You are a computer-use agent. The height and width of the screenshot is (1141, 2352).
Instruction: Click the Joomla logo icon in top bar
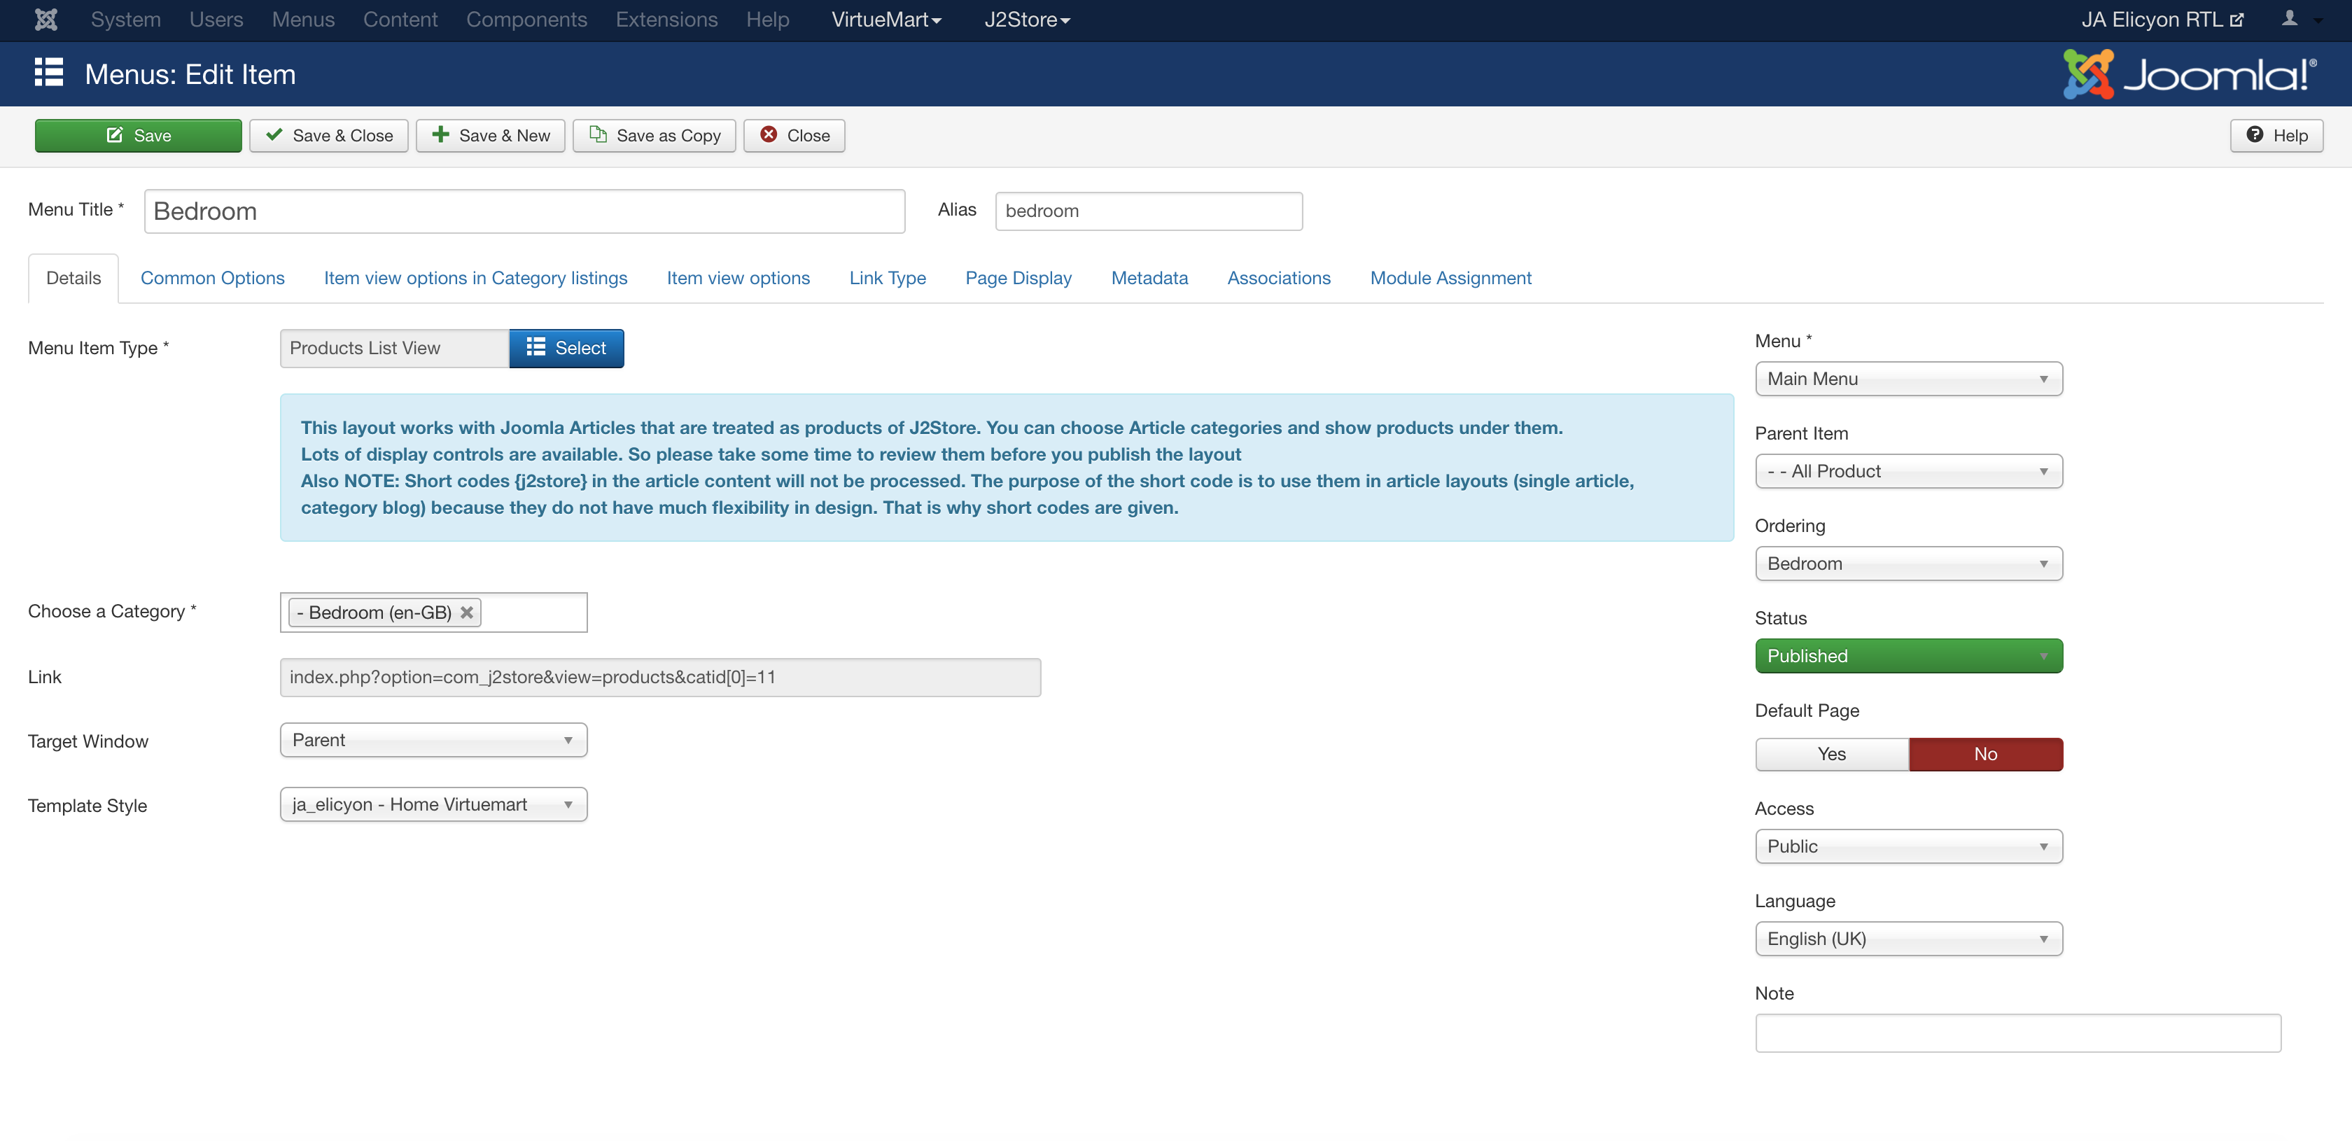point(45,19)
